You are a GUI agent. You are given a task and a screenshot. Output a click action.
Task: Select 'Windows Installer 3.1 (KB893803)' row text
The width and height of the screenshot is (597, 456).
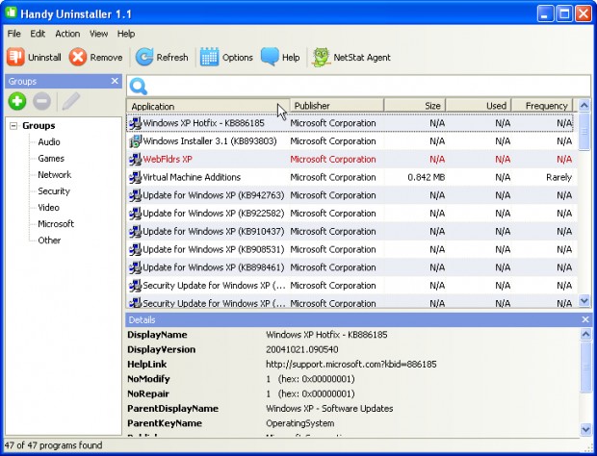(x=210, y=141)
